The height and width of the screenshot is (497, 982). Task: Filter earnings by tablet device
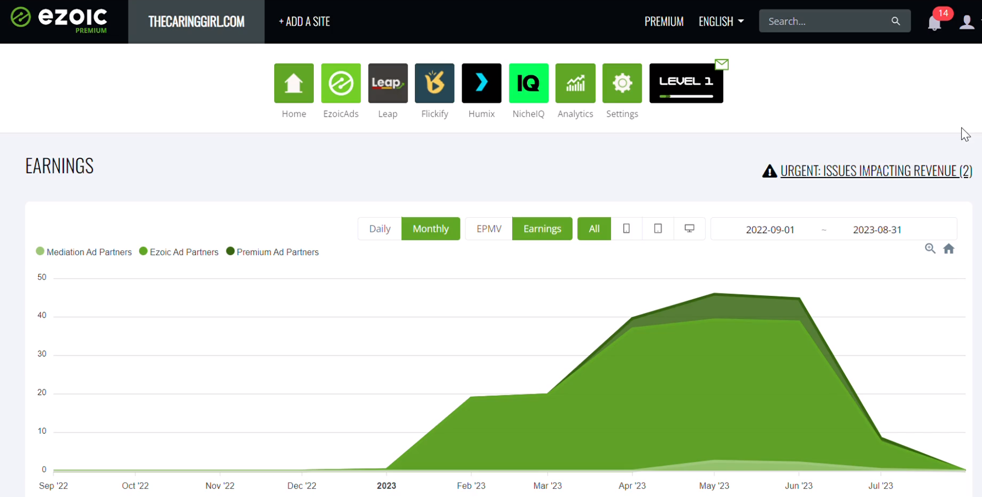point(658,229)
